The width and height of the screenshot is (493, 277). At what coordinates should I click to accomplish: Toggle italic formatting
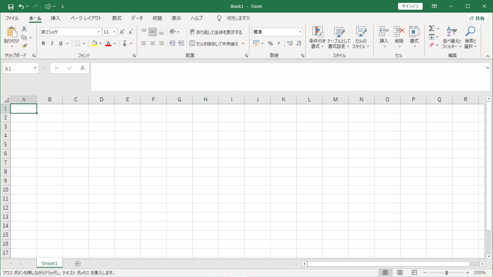(x=52, y=44)
